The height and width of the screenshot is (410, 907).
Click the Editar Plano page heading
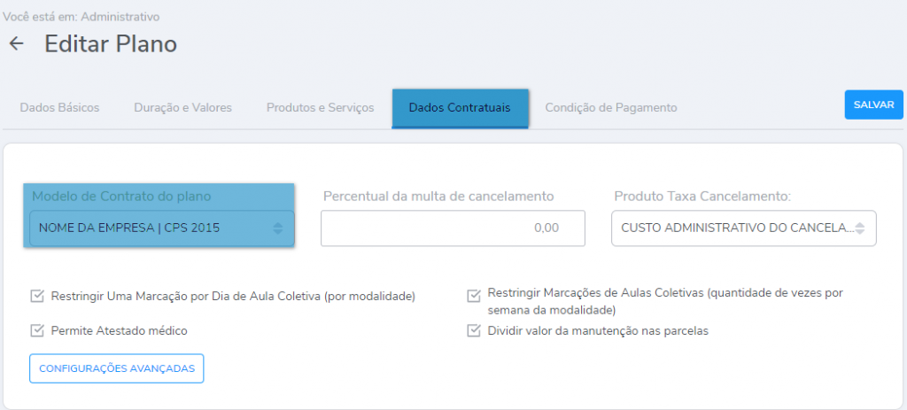(111, 43)
